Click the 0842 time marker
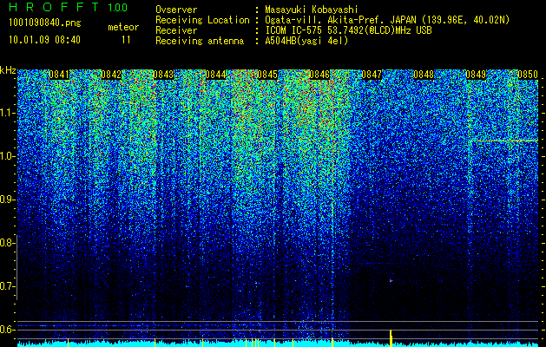Viewport: 546px width, 347px height. point(111,75)
